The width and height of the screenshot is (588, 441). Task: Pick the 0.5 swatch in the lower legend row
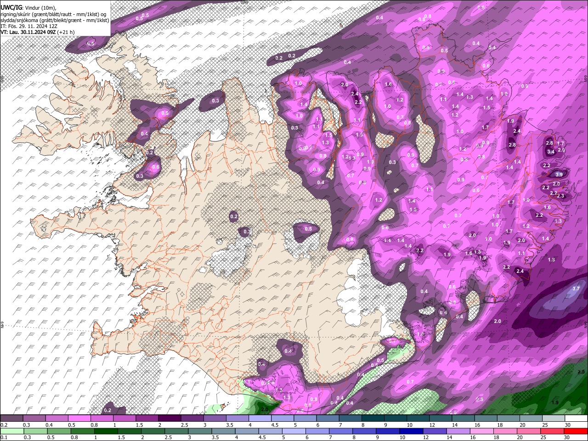coord(59,431)
